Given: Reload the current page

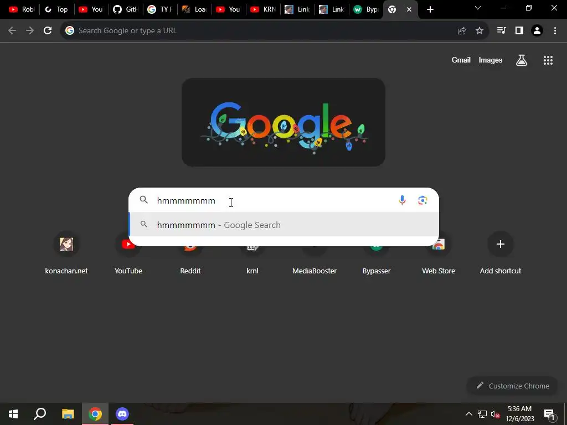Looking at the screenshot, I should (48, 31).
